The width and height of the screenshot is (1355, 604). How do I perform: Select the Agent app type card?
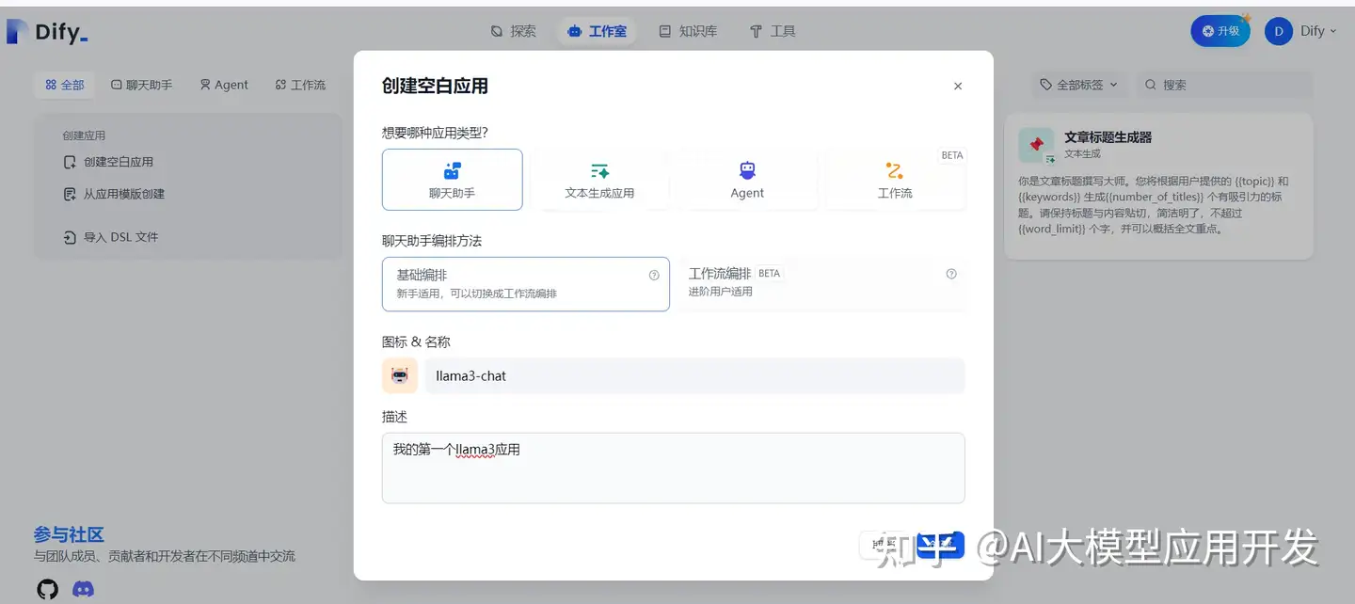(x=747, y=180)
